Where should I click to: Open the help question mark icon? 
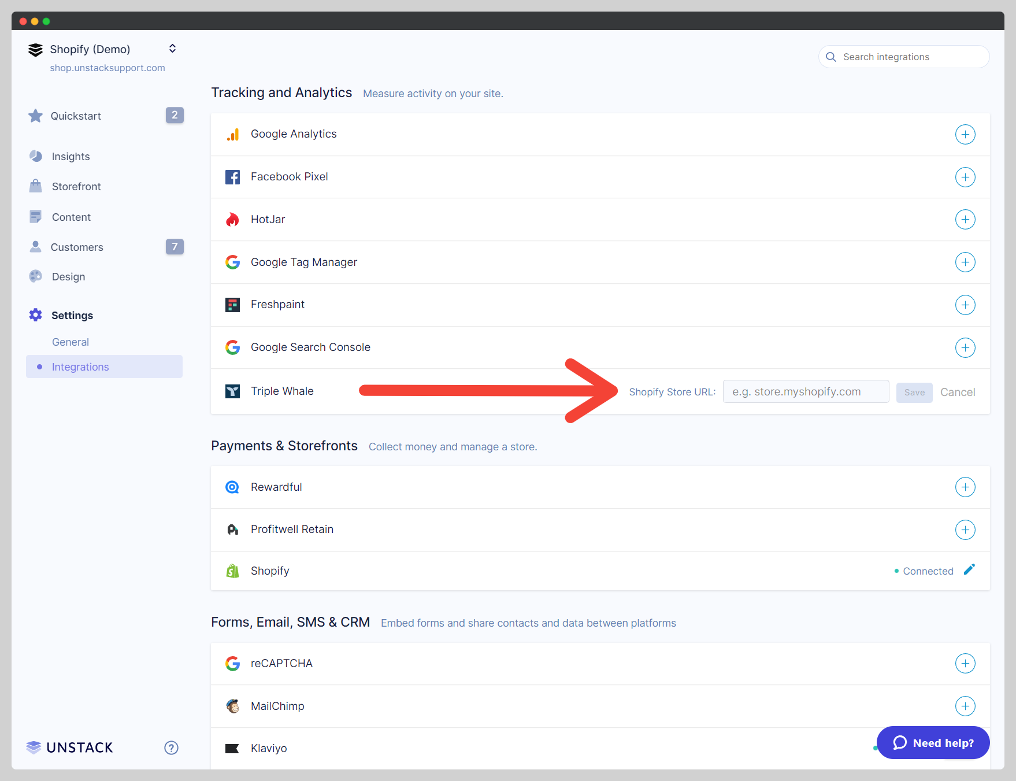click(171, 747)
